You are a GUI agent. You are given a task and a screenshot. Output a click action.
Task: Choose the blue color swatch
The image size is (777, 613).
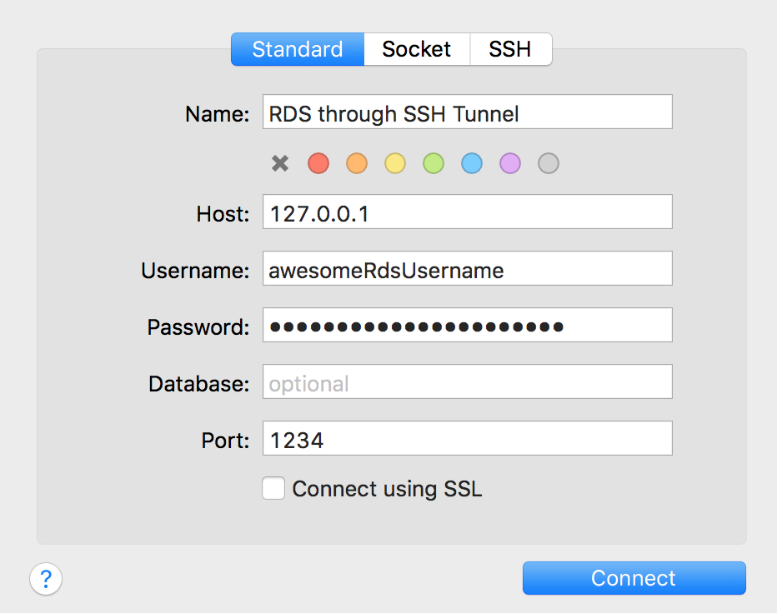click(x=471, y=163)
